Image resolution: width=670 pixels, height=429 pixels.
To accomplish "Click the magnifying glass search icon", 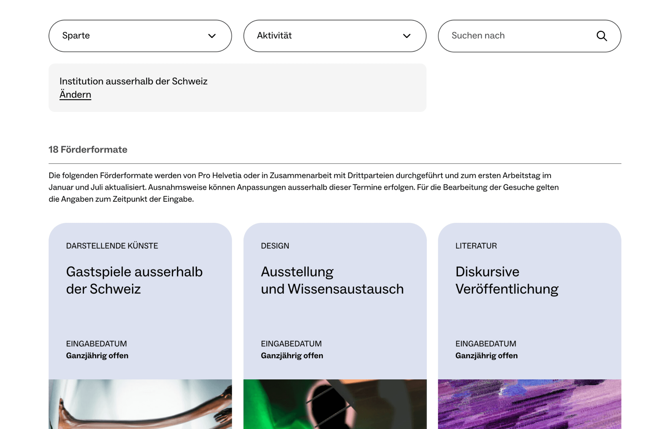I will 602,36.
